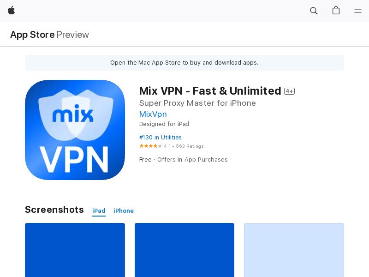Open the shopping bag icon

tap(336, 11)
